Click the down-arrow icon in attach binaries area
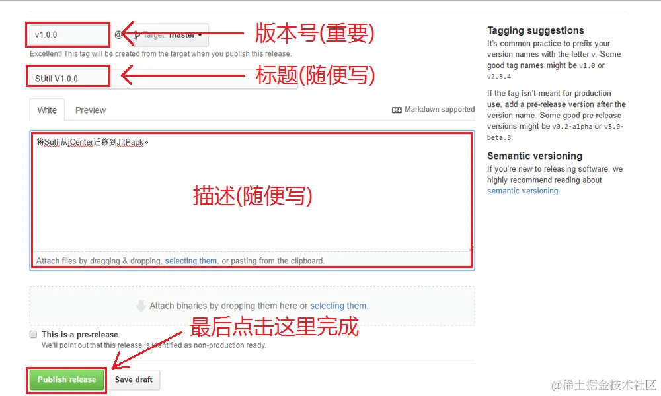 141,306
